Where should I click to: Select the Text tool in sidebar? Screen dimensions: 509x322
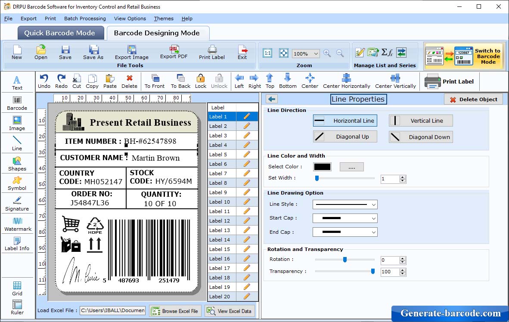pos(17,83)
